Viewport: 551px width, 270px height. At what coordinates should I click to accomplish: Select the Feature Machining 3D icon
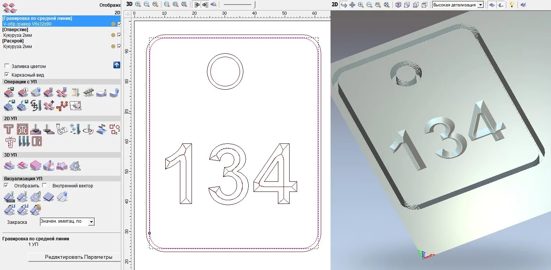click(23, 166)
